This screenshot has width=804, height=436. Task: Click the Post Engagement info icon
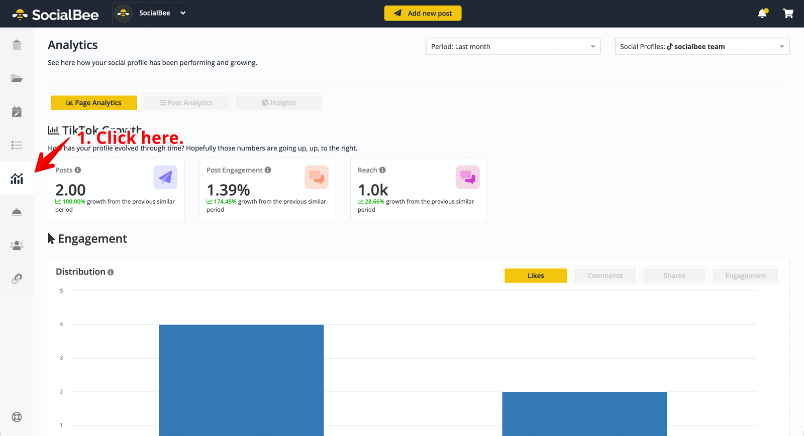pyautogui.click(x=268, y=170)
